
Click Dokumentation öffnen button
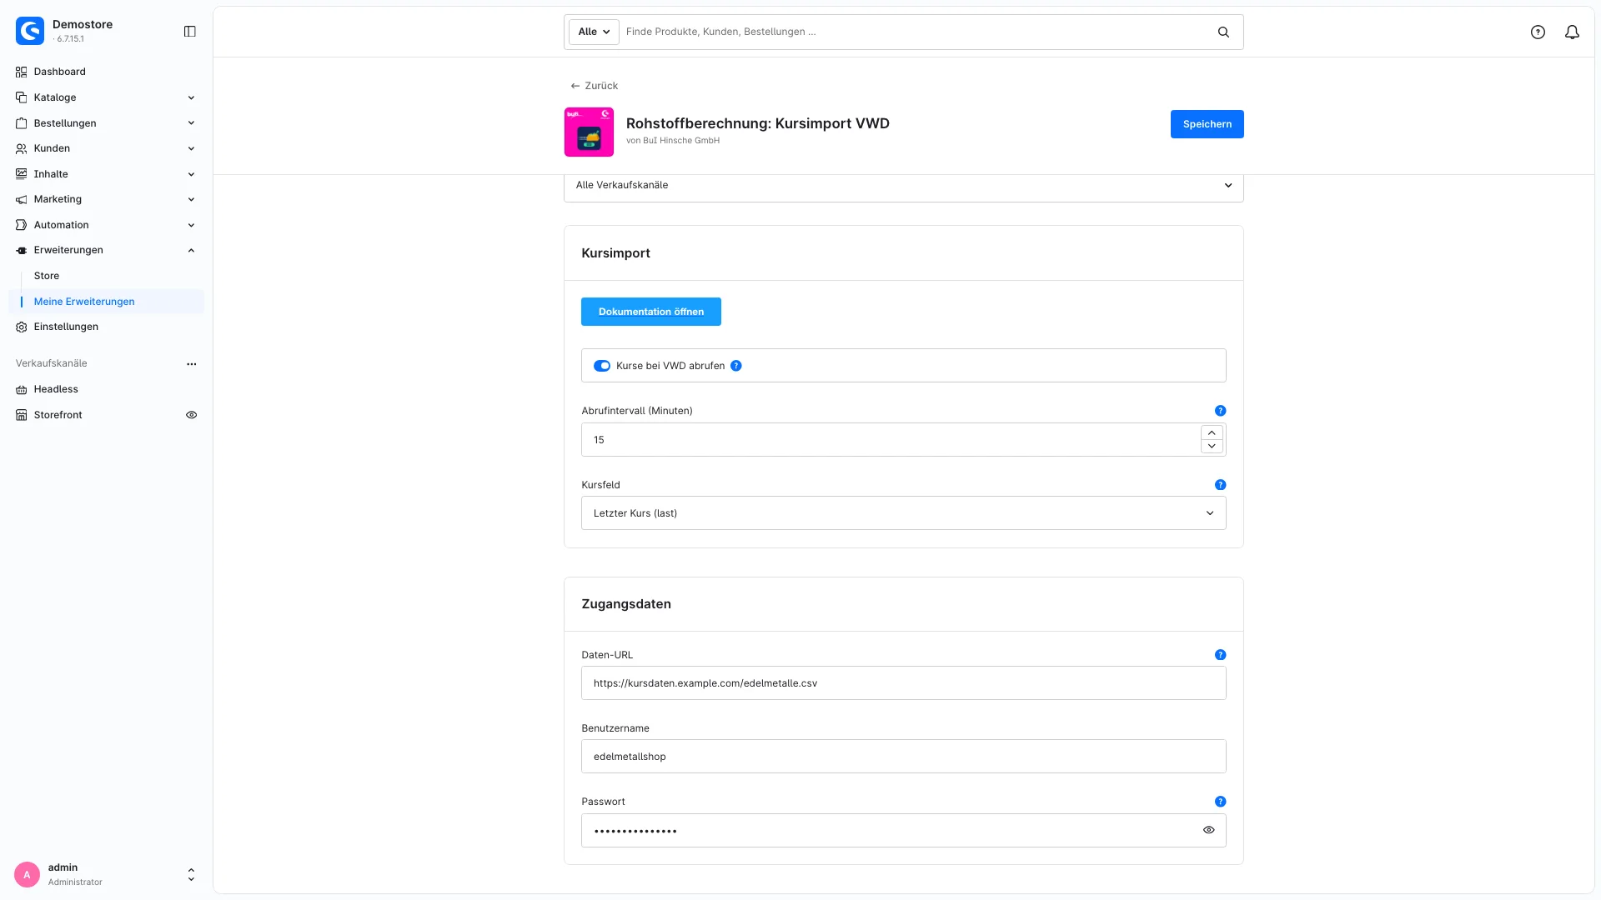pos(651,312)
